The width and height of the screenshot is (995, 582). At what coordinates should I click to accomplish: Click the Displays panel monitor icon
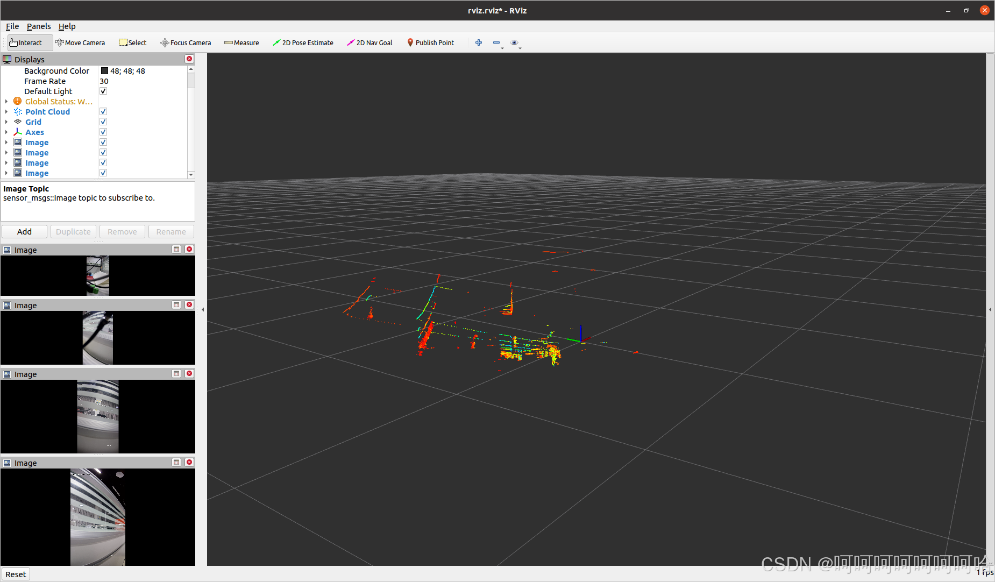click(7, 59)
